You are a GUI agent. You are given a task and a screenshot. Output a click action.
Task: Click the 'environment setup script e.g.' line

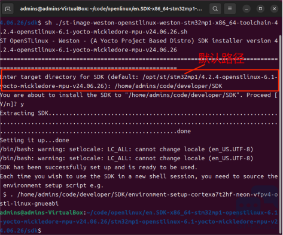click(53, 185)
